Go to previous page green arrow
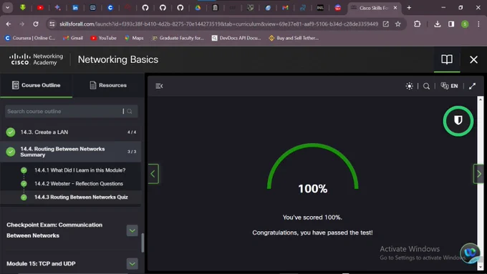 pyautogui.click(x=153, y=174)
